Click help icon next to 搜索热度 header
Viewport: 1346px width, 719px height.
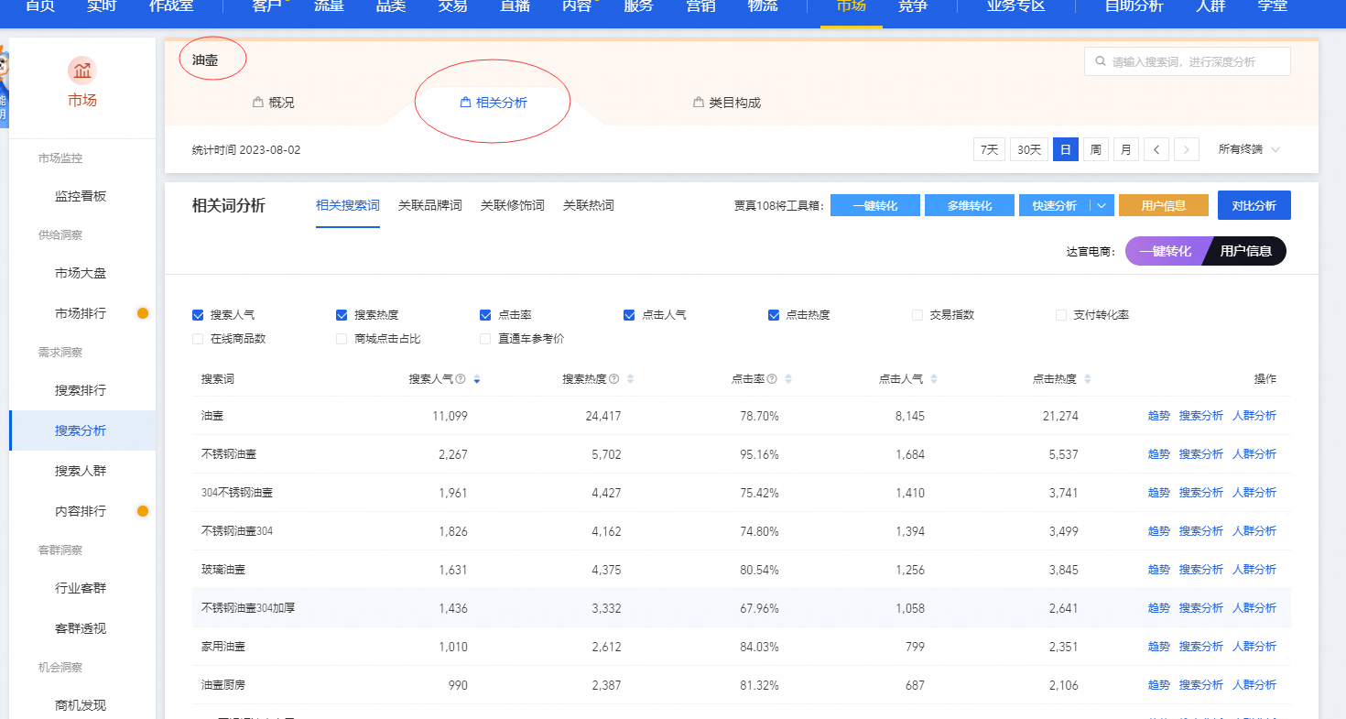click(x=614, y=379)
